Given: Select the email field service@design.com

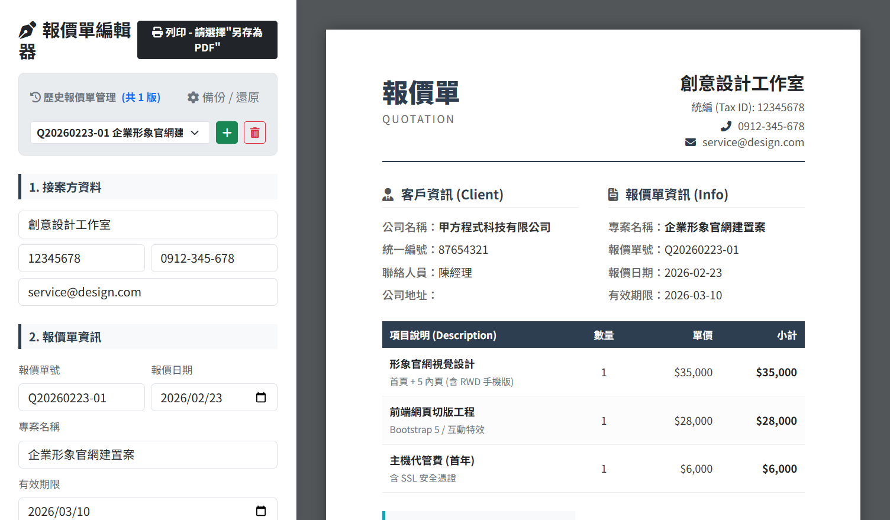Looking at the screenshot, I should click(148, 292).
